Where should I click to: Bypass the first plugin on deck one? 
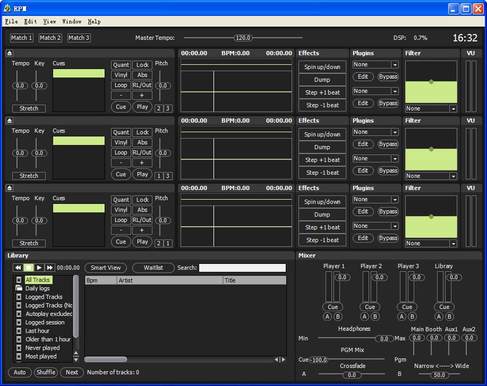[x=388, y=76]
